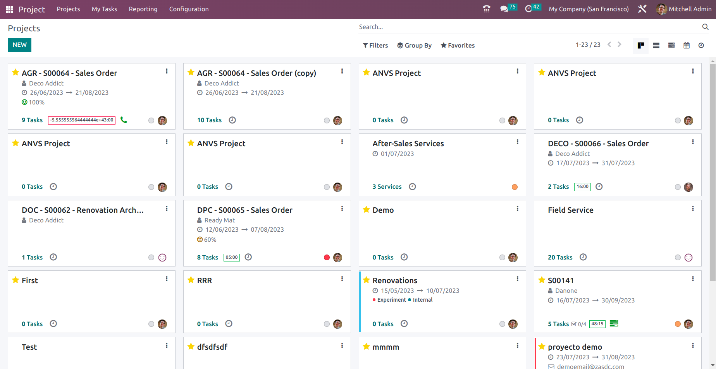Open the messaging conversations icon showing 75

pos(504,9)
